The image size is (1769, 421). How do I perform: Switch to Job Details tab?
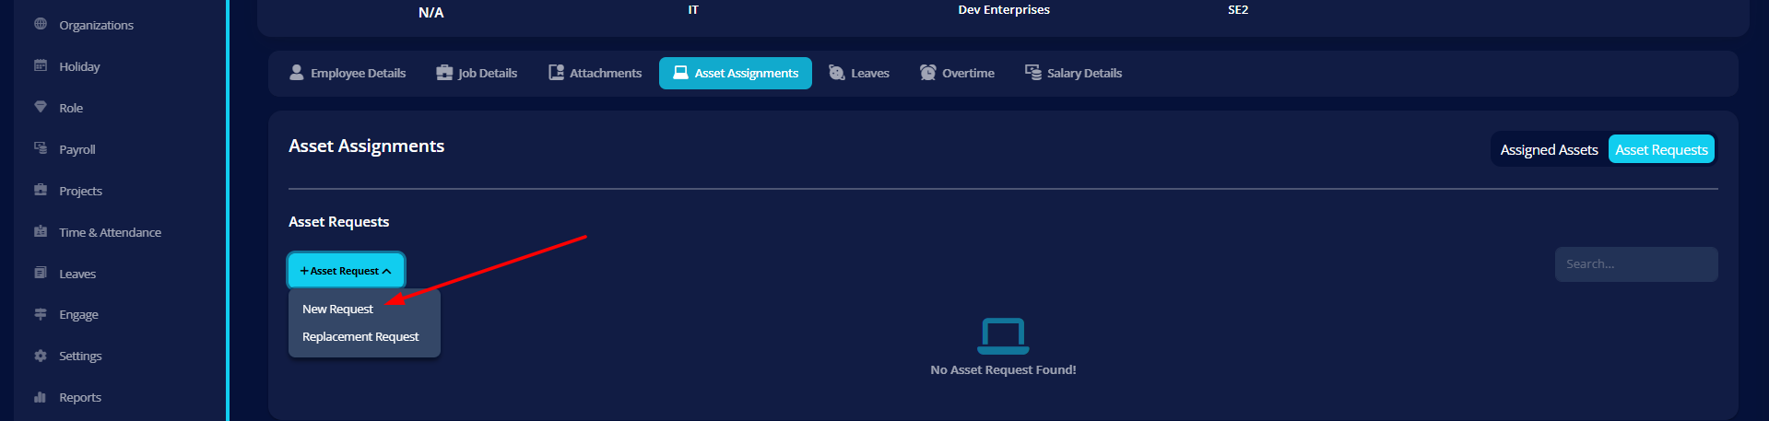tap(477, 73)
